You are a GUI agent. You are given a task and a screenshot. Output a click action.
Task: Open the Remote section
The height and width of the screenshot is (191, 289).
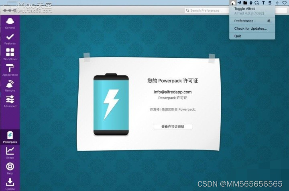10,86
